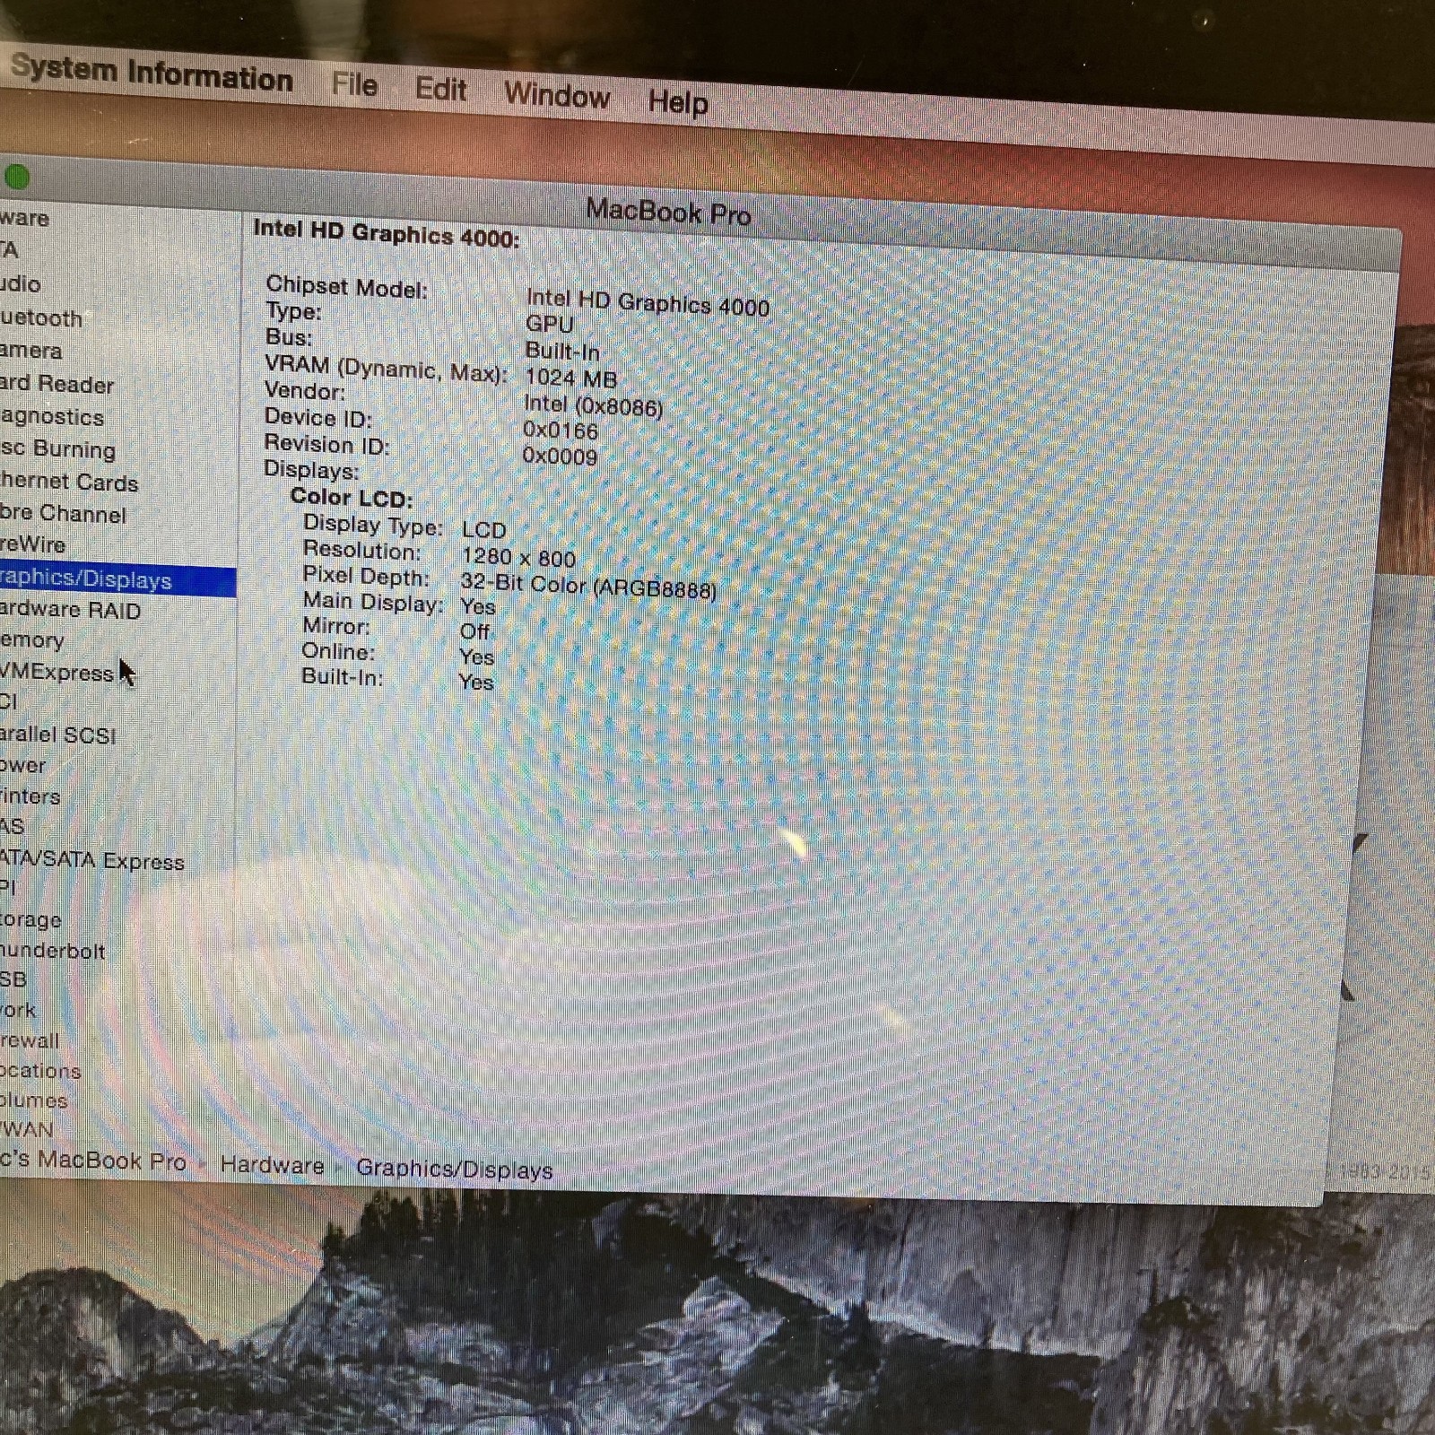Click Hardware in the path bar
This screenshot has width=1435, height=1435.
click(x=272, y=1165)
